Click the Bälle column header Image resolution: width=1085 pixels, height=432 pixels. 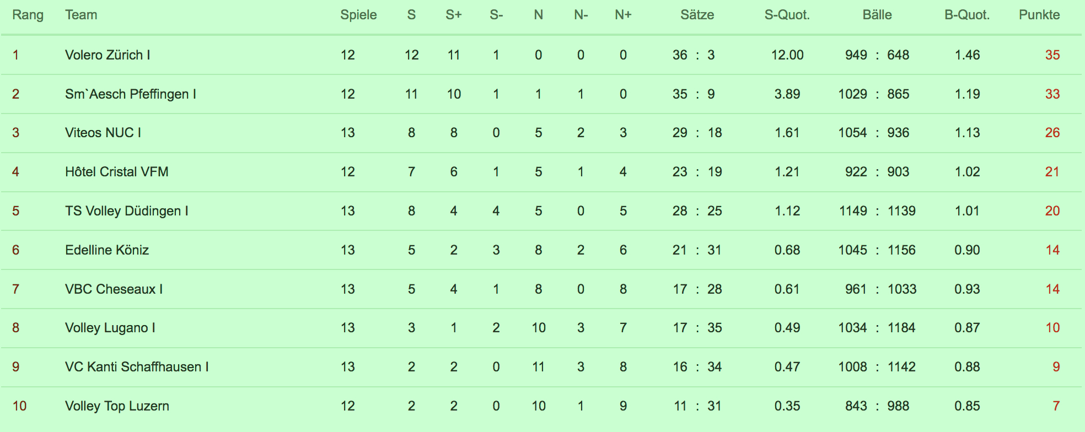coord(877,15)
